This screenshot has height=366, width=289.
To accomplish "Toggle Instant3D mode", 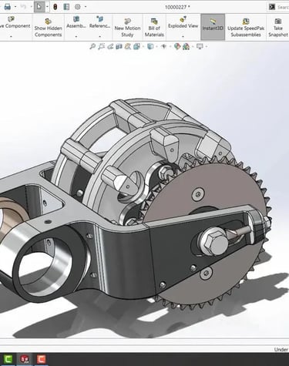I will tap(213, 27).
